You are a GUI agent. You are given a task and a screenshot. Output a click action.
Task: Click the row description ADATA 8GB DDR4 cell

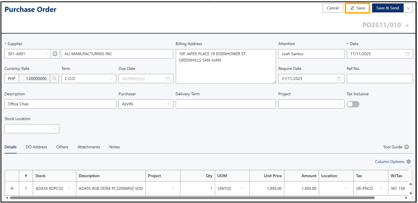(111, 188)
